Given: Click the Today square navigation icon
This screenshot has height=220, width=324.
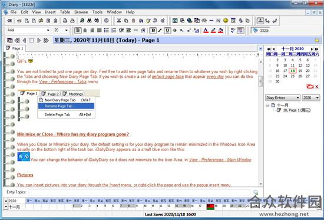Looking at the screenshot, I should click(x=31, y=40).
